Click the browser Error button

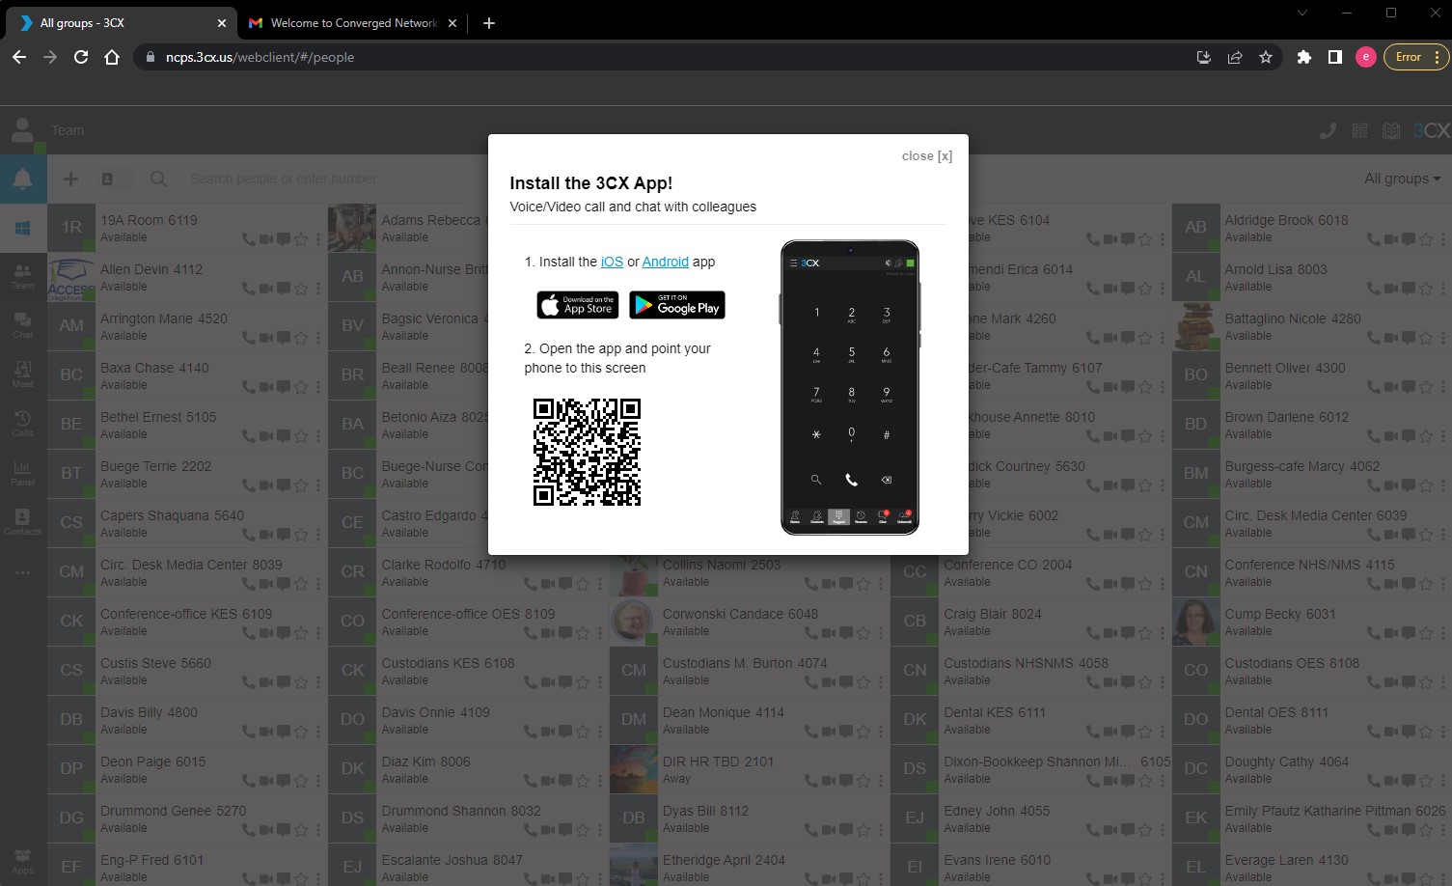(1416, 57)
